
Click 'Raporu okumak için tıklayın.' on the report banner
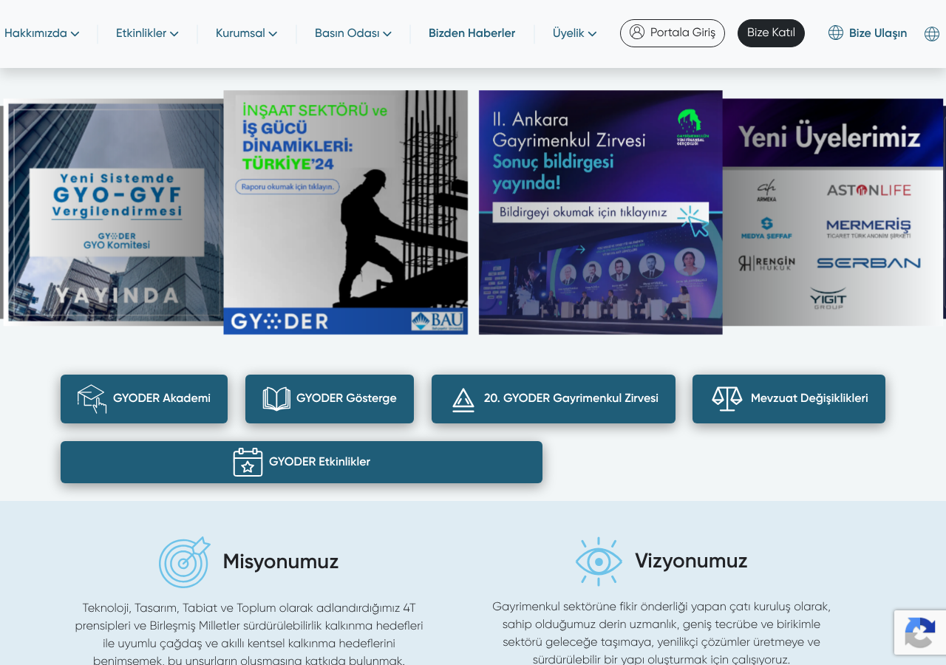[x=287, y=187]
